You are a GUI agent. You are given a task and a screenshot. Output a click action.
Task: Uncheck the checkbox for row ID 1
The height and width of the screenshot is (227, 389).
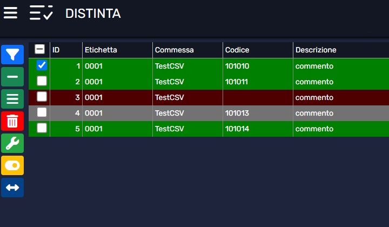[x=42, y=65]
